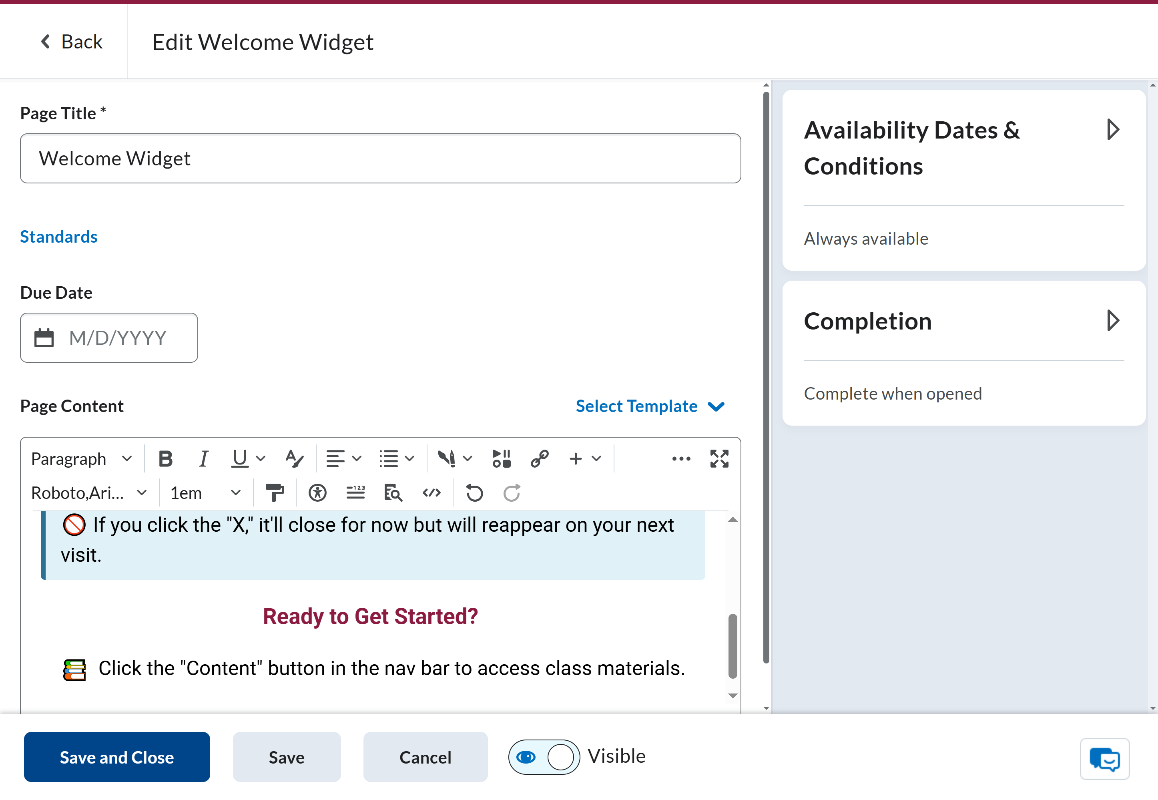Open the Select Template dropdown
Screen dimensions: 1158x800
tap(650, 406)
